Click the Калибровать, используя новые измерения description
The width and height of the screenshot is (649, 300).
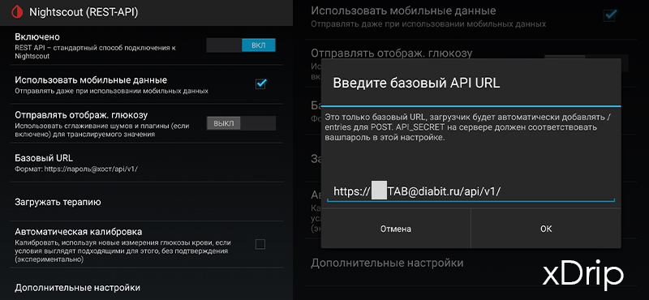point(122,251)
